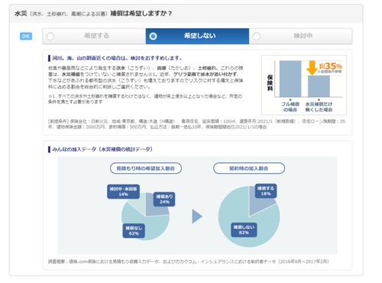Click the [前提条件] conditions note
This screenshot has height=283, width=382.
[x=196, y=124]
